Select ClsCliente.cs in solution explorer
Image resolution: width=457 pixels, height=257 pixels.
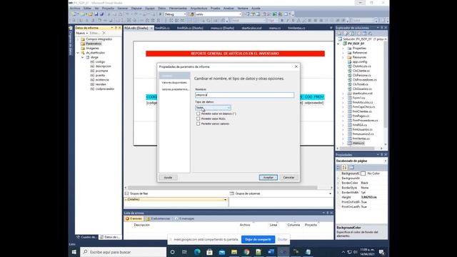pyautogui.click(x=361, y=71)
